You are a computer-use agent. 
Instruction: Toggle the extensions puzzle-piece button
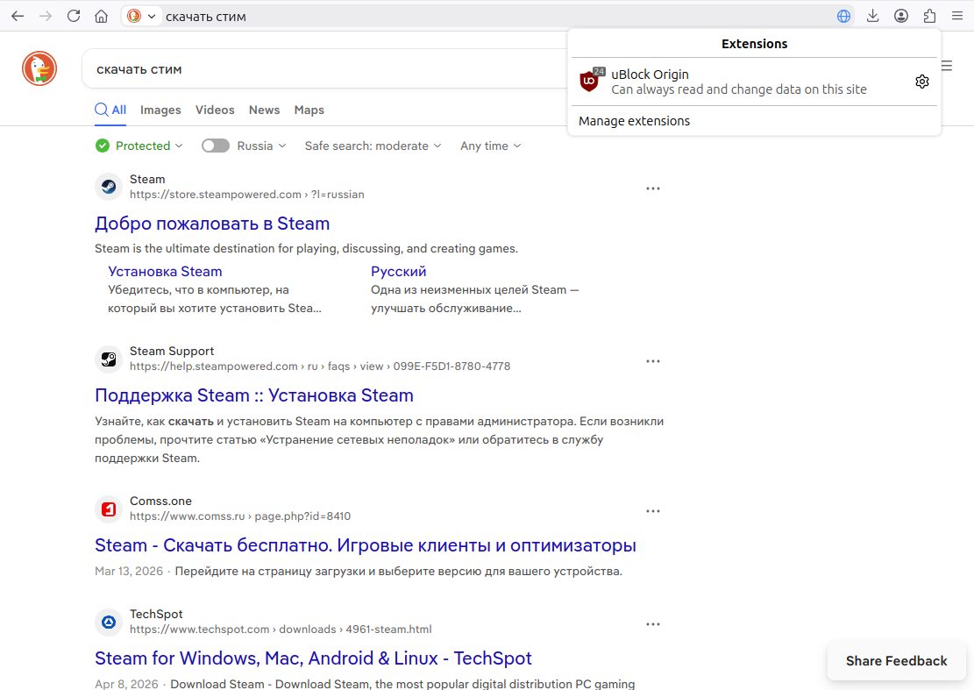click(929, 16)
